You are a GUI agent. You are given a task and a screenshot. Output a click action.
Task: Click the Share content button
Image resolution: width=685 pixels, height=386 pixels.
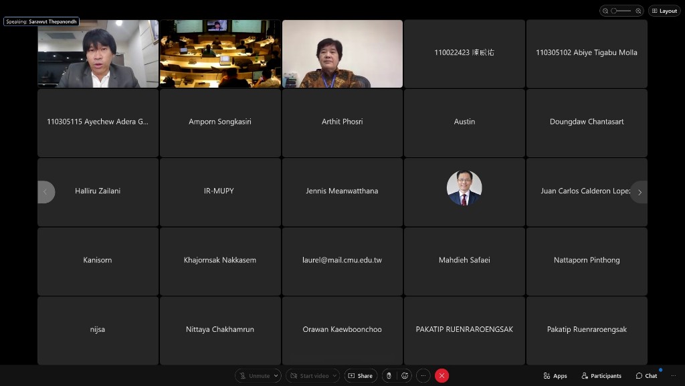(361, 375)
